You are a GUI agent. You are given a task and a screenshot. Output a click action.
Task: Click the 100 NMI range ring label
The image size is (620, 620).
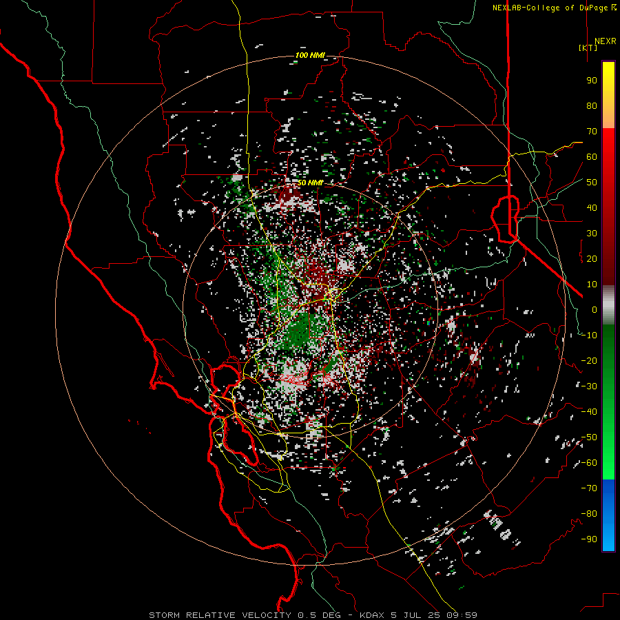click(310, 55)
